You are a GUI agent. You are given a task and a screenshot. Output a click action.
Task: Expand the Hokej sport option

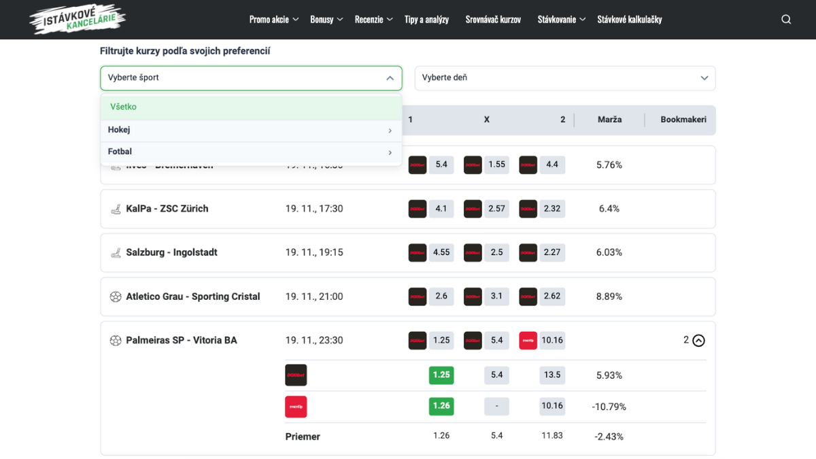click(x=251, y=131)
